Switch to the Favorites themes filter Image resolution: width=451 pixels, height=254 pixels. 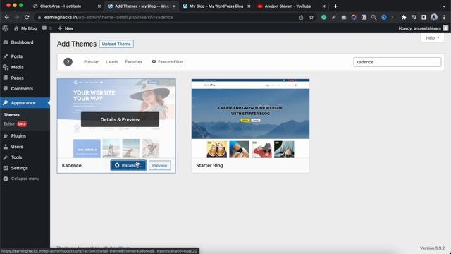click(133, 61)
